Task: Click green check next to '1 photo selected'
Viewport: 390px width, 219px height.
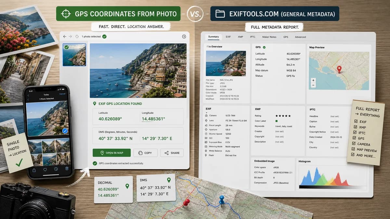Action: [104, 37]
